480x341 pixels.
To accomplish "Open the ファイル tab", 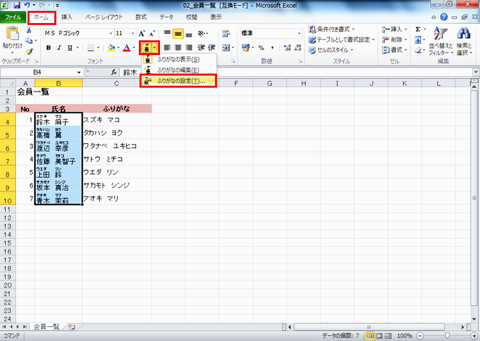I will tap(13, 17).
